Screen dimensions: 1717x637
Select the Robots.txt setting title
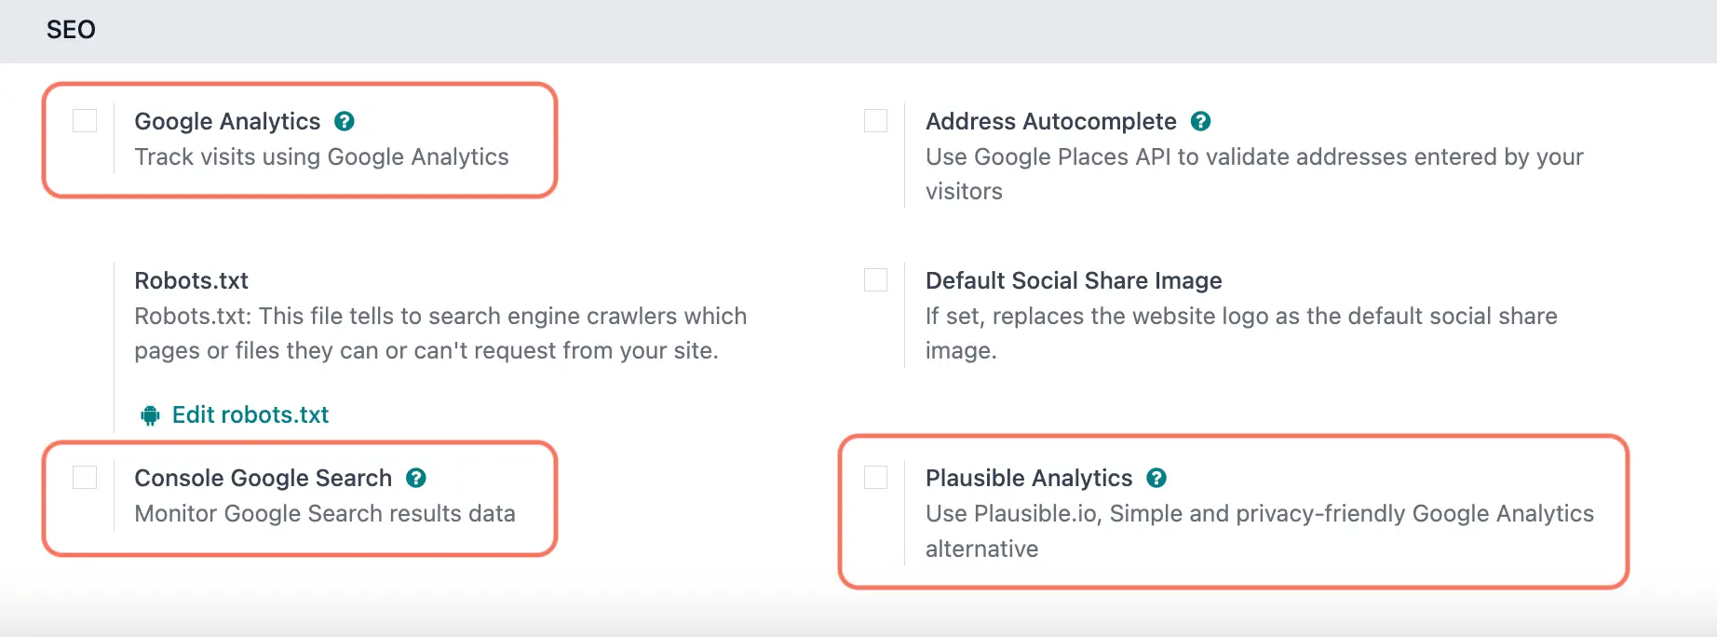click(x=191, y=280)
